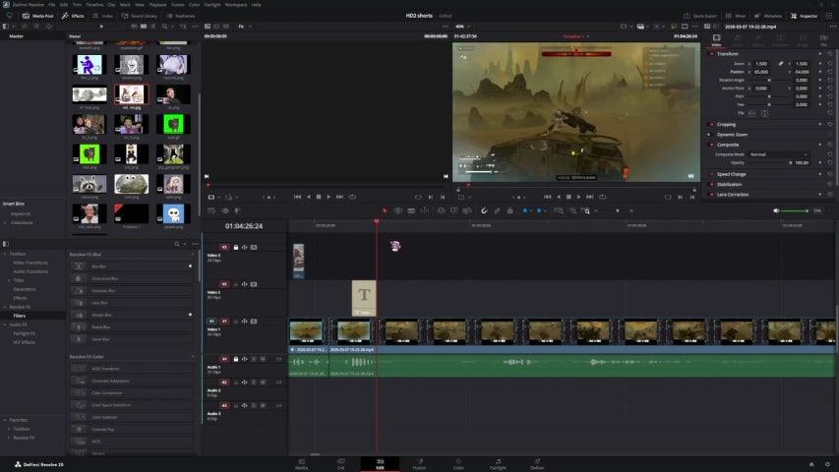Switch to the Deliver page tab
Screen dimensions: 839x472
coord(537,463)
